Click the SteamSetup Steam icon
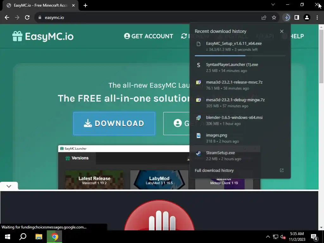The height and width of the screenshot is (243, 324). (x=199, y=153)
